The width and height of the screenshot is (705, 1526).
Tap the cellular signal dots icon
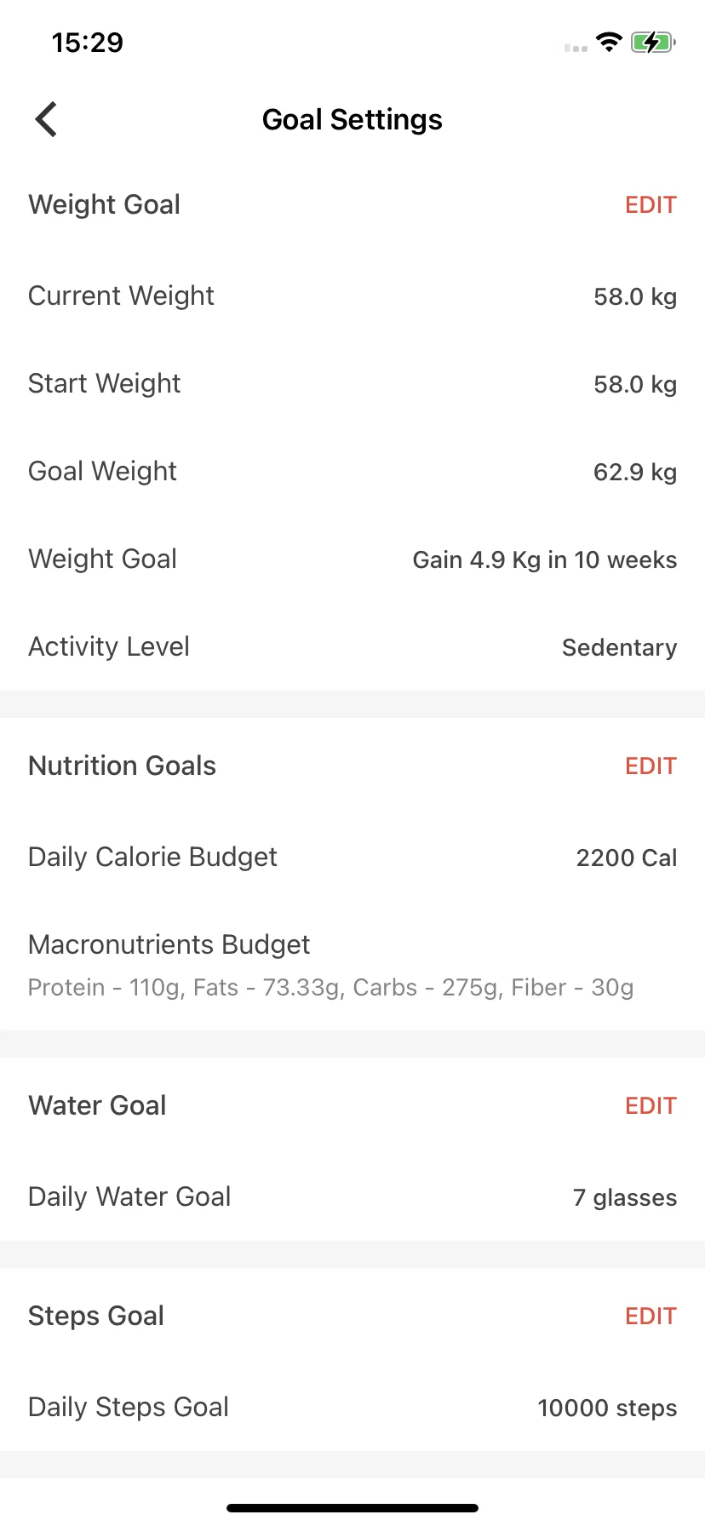click(x=576, y=48)
